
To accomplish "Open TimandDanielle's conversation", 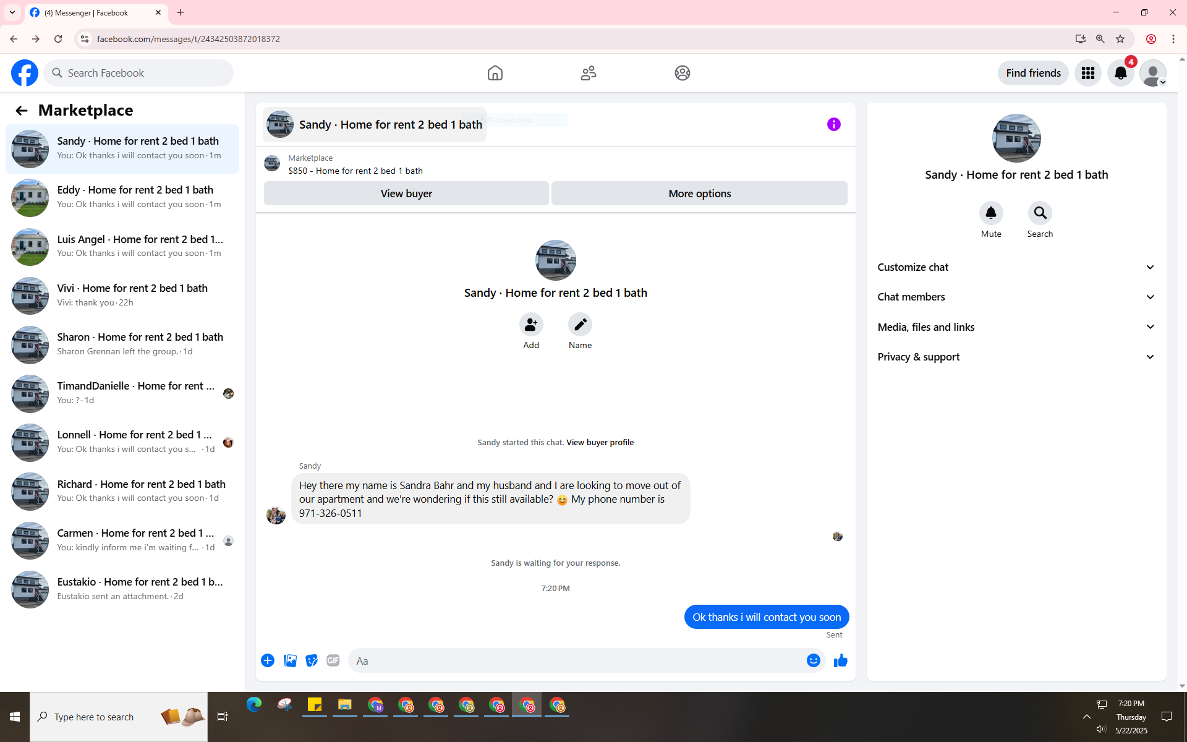I will pos(122,393).
